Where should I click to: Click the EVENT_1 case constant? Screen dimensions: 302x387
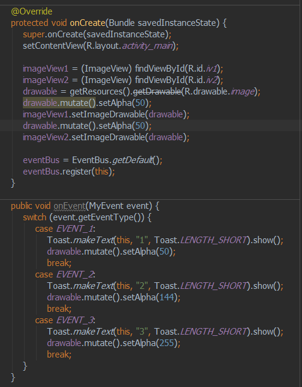[x=75, y=229]
